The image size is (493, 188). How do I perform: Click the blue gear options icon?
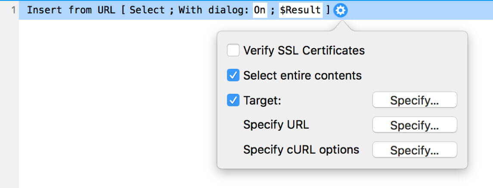click(x=341, y=11)
